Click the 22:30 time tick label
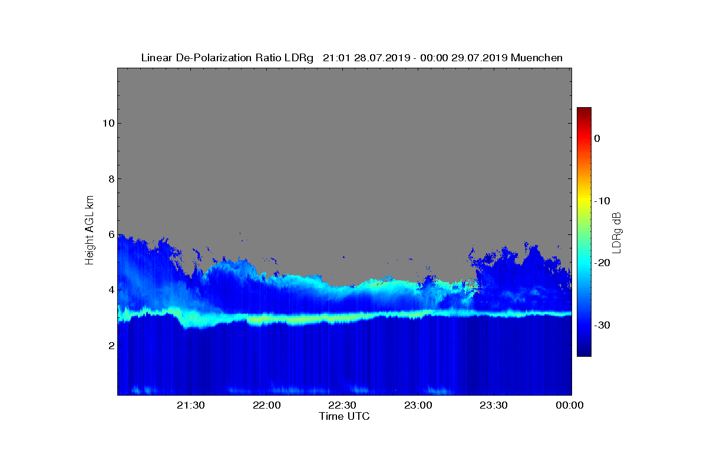The image size is (707, 471). (x=343, y=405)
